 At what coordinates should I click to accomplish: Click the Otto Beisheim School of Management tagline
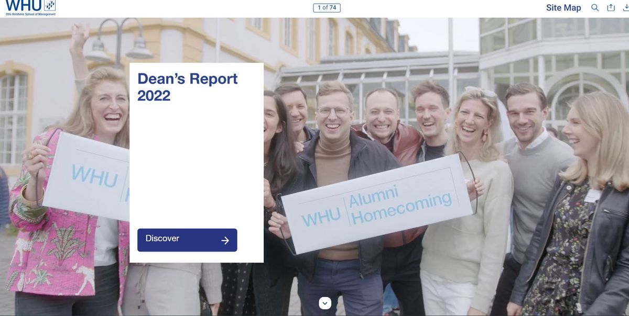pos(30,14)
